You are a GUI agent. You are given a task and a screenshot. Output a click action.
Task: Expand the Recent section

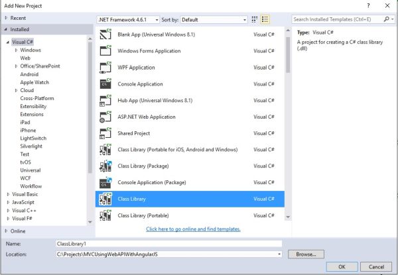[6, 18]
